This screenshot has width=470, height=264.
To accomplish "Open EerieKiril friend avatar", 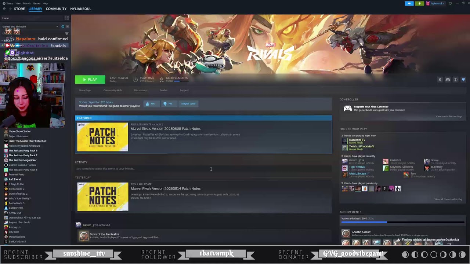I will (x=386, y=161).
